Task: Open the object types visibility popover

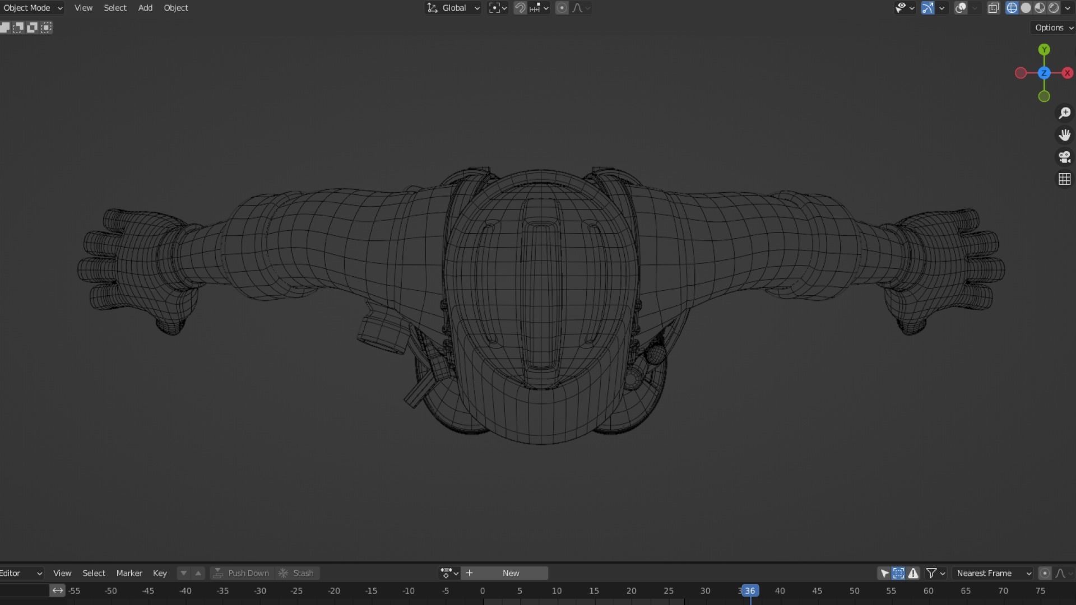Action: click(905, 8)
